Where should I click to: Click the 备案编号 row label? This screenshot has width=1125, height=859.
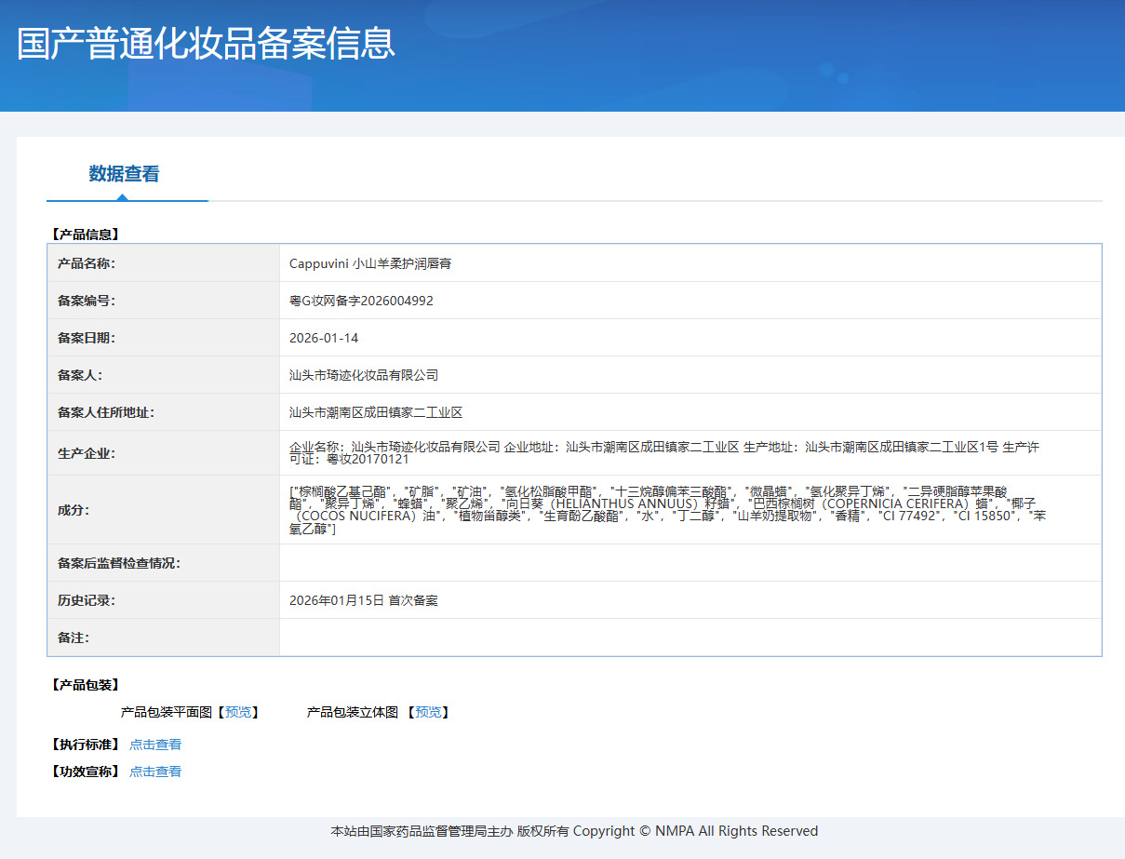[x=87, y=301]
